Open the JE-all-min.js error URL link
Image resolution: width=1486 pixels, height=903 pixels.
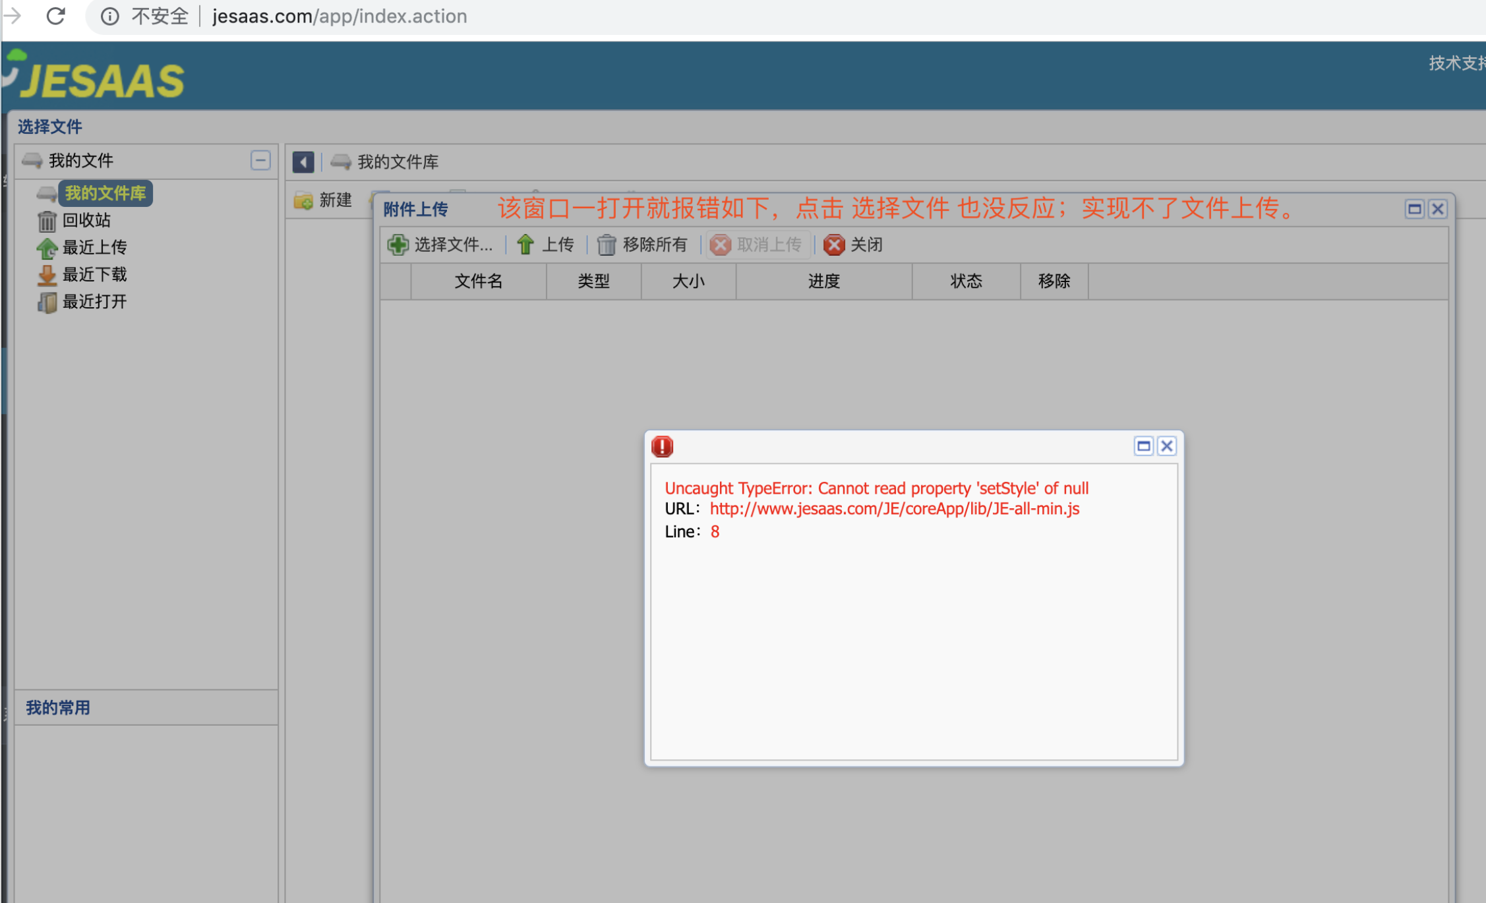click(x=894, y=509)
